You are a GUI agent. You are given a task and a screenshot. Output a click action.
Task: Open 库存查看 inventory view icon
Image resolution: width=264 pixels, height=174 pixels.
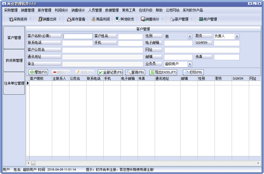click(76, 19)
